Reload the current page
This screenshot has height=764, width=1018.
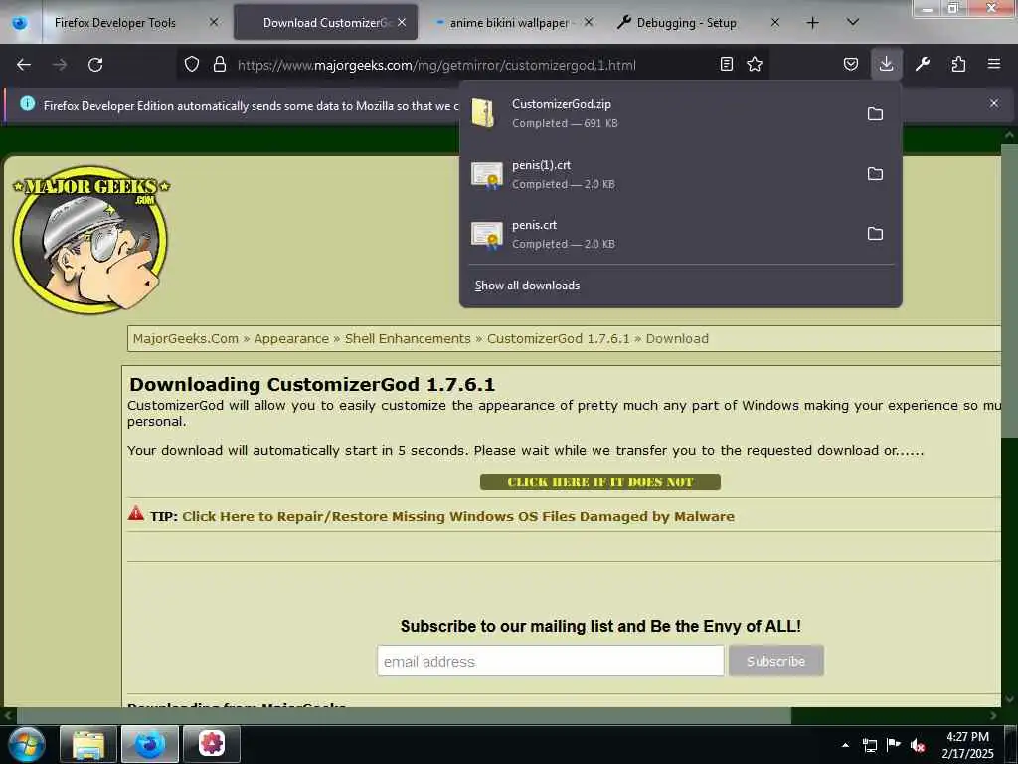95,65
